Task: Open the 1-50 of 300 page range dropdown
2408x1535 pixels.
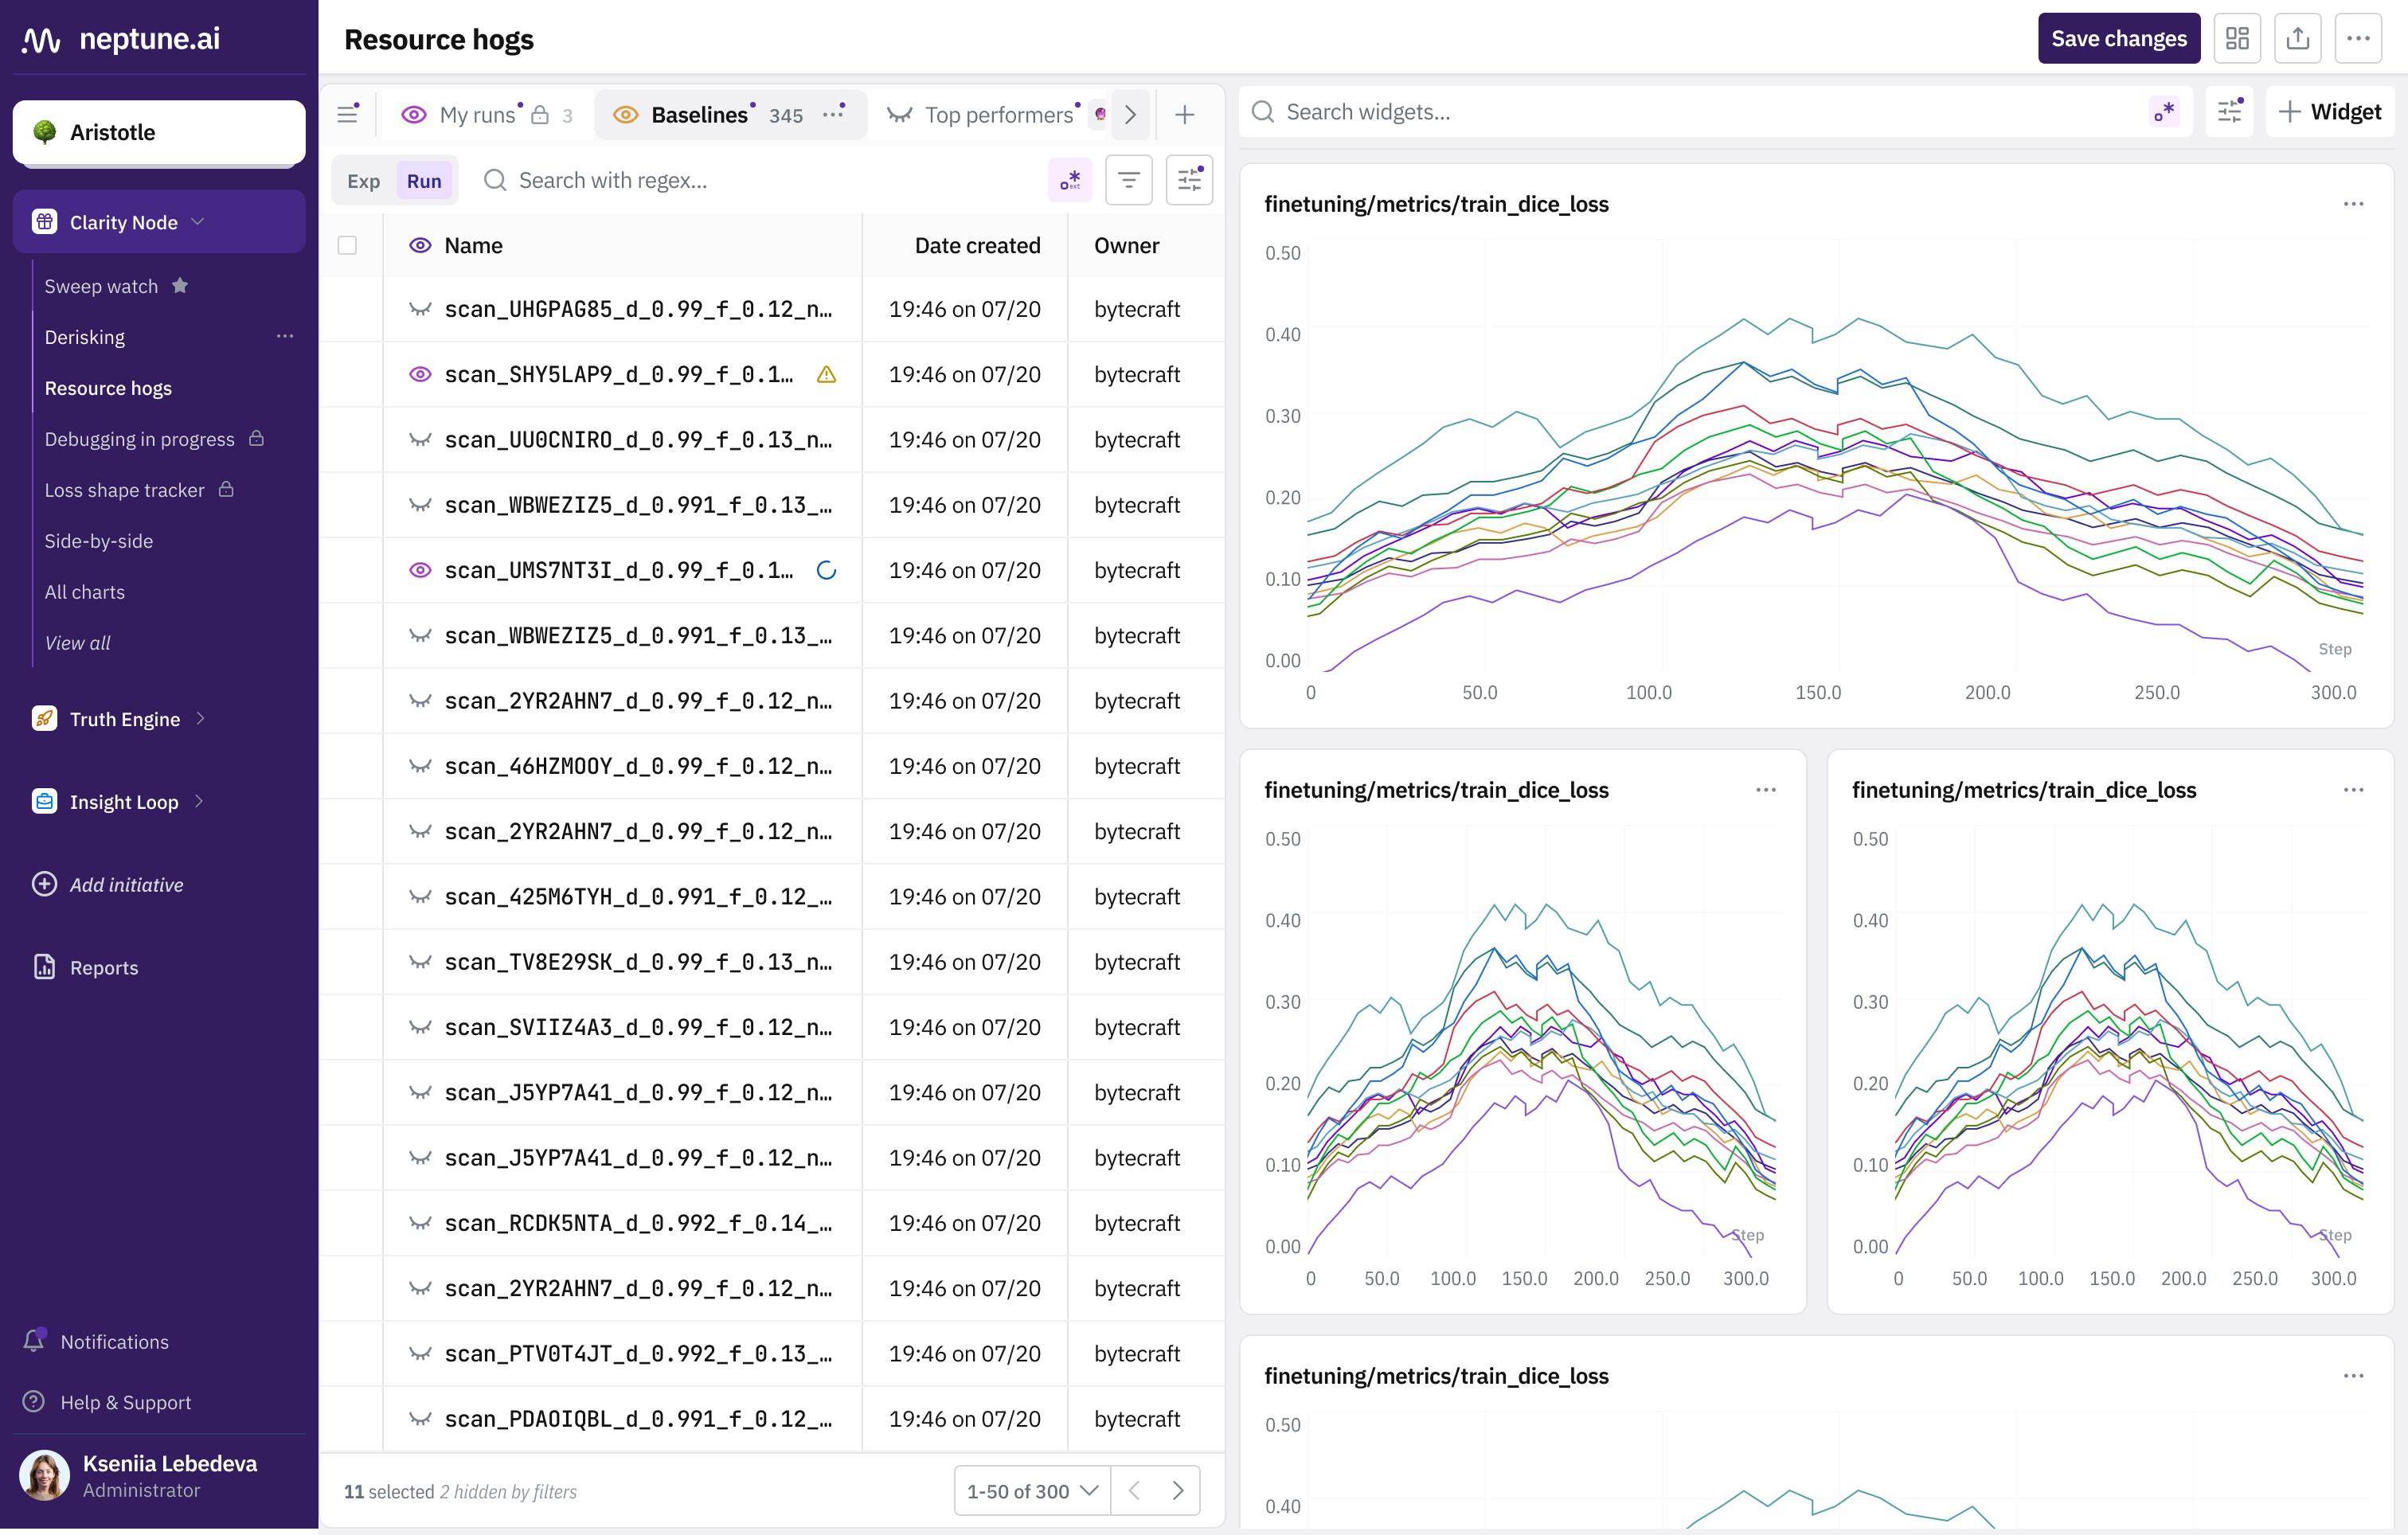Action: 1032,1490
